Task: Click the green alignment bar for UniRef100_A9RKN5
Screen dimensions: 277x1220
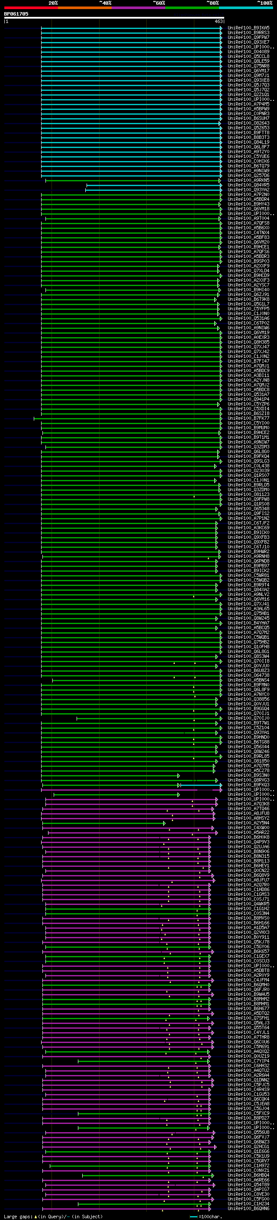Action: tap(133, 180)
